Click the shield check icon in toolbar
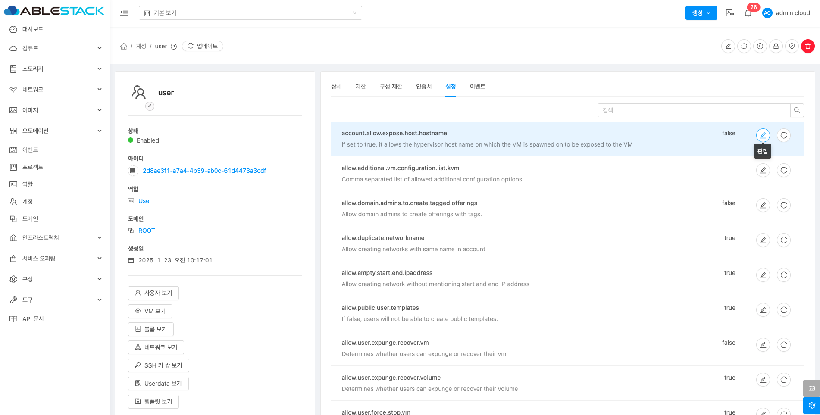 tap(792, 46)
